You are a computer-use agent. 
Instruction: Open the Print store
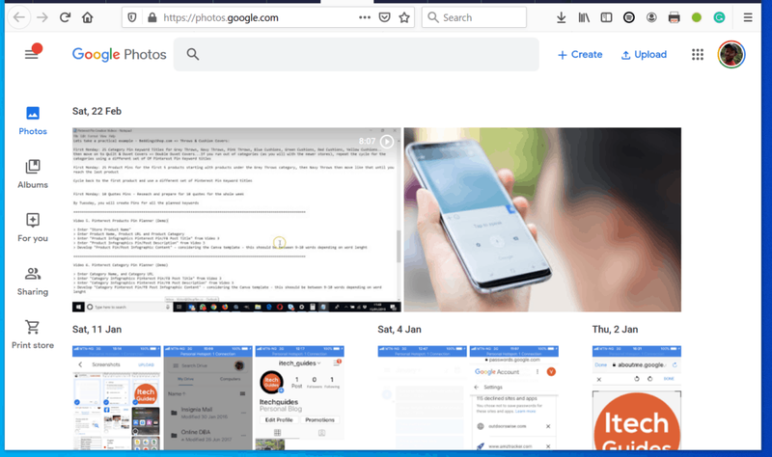(33, 335)
